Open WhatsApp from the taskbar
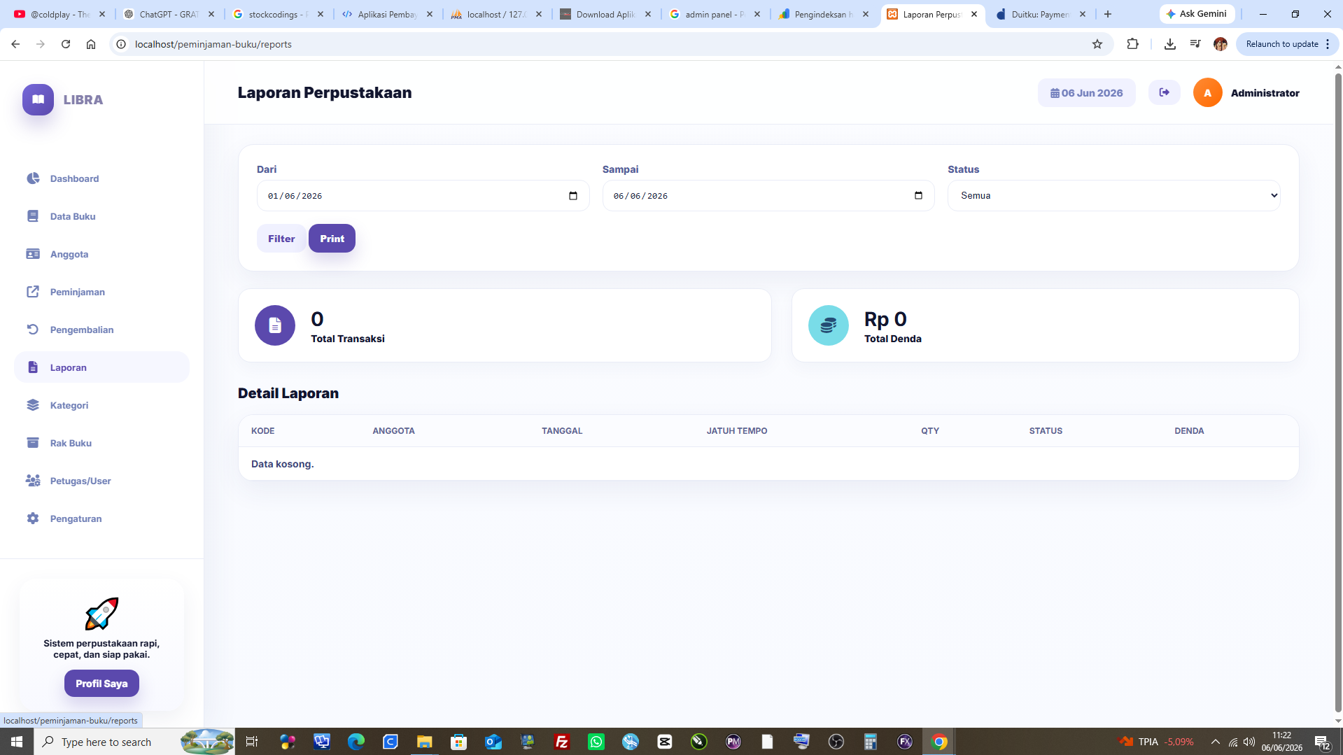Image resolution: width=1343 pixels, height=755 pixels. [596, 742]
